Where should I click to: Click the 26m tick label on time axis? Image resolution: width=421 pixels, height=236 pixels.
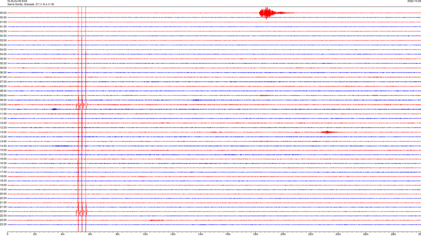366,234
